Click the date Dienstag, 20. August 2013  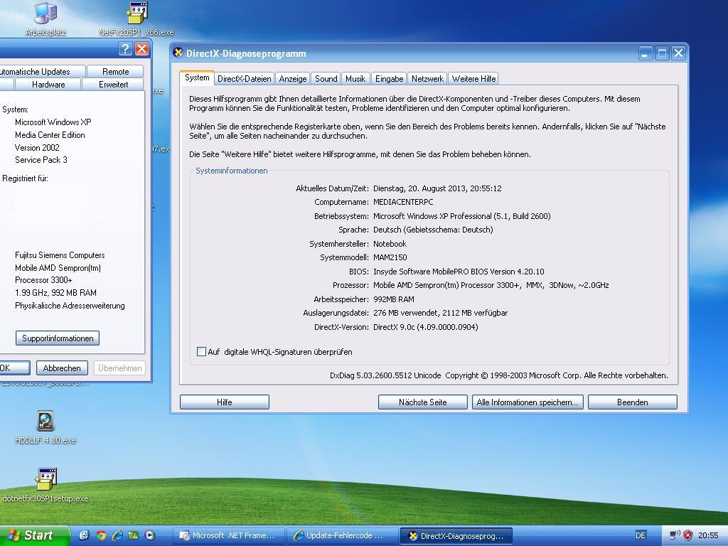(x=437, y=188)
